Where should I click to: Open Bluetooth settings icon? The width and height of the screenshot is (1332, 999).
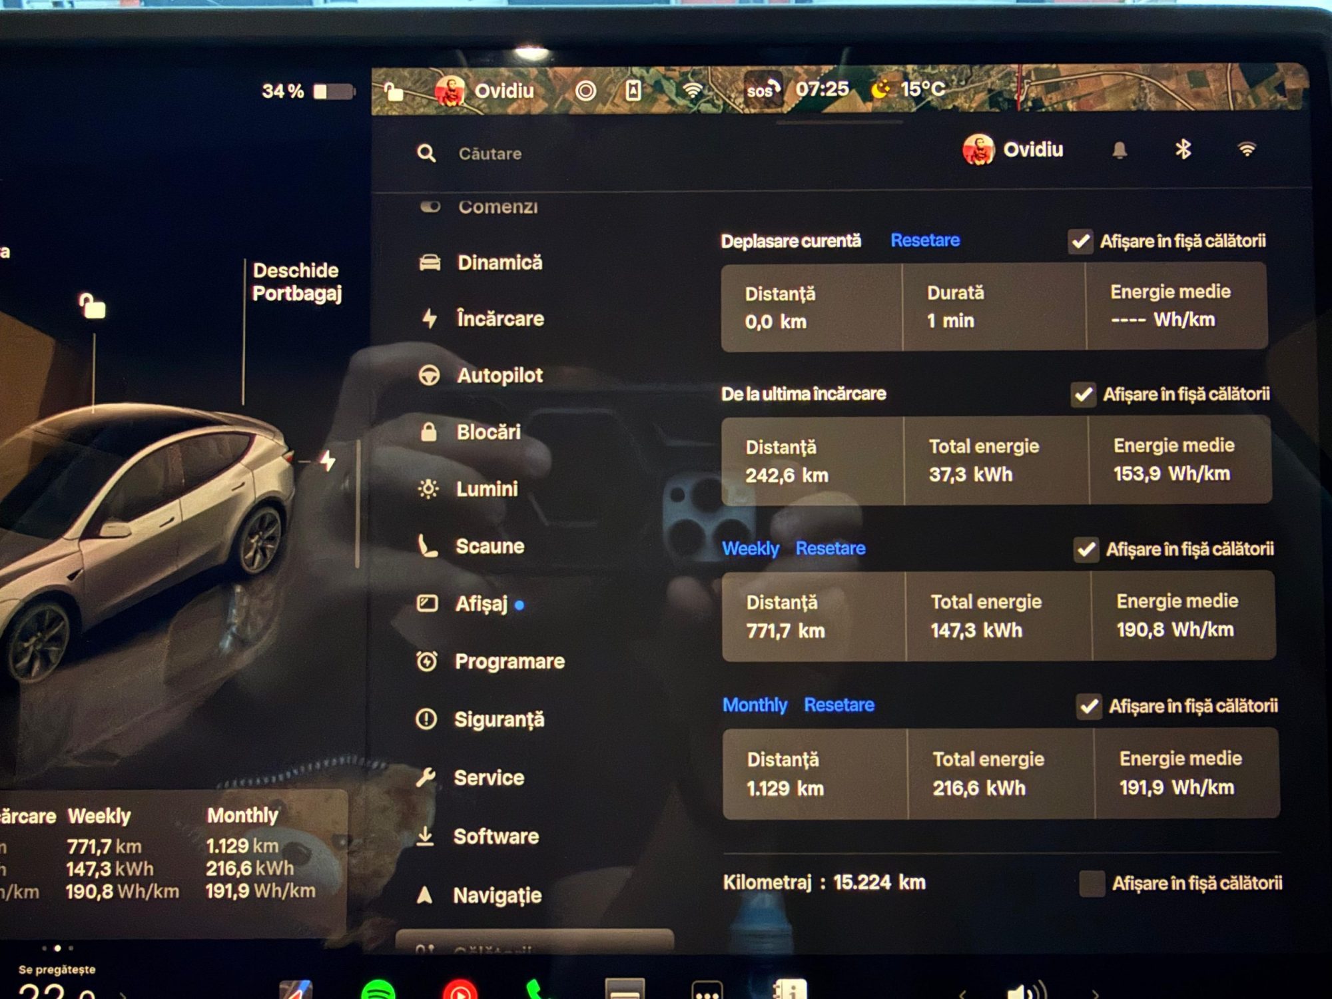coord(1183,149)
